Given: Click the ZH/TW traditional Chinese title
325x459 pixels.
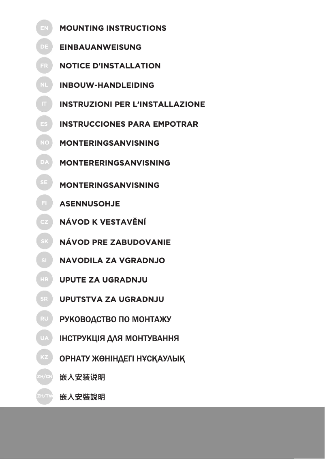Looking at the screenshot, I should 82,397.
